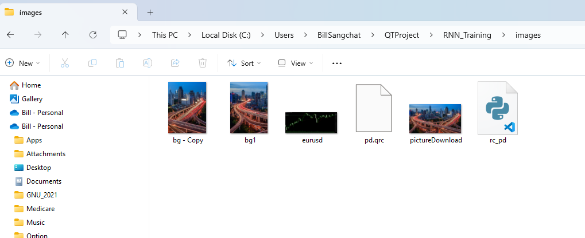Screen dimensions: 585x238
Task: Click QTProject in the address breadcrumb
Action: [402, 35]
